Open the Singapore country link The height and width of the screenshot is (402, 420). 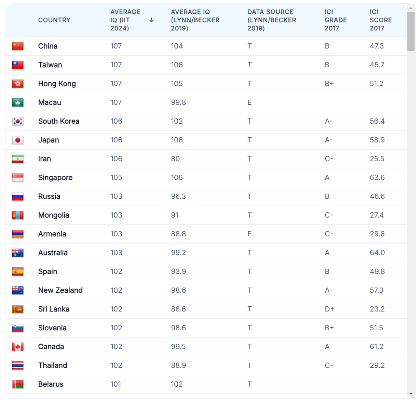pos(55,178)
